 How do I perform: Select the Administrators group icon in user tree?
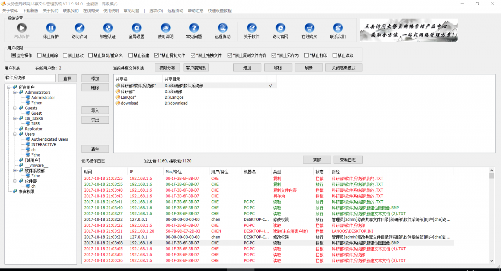pyautogui.click(x=21, y=92)
